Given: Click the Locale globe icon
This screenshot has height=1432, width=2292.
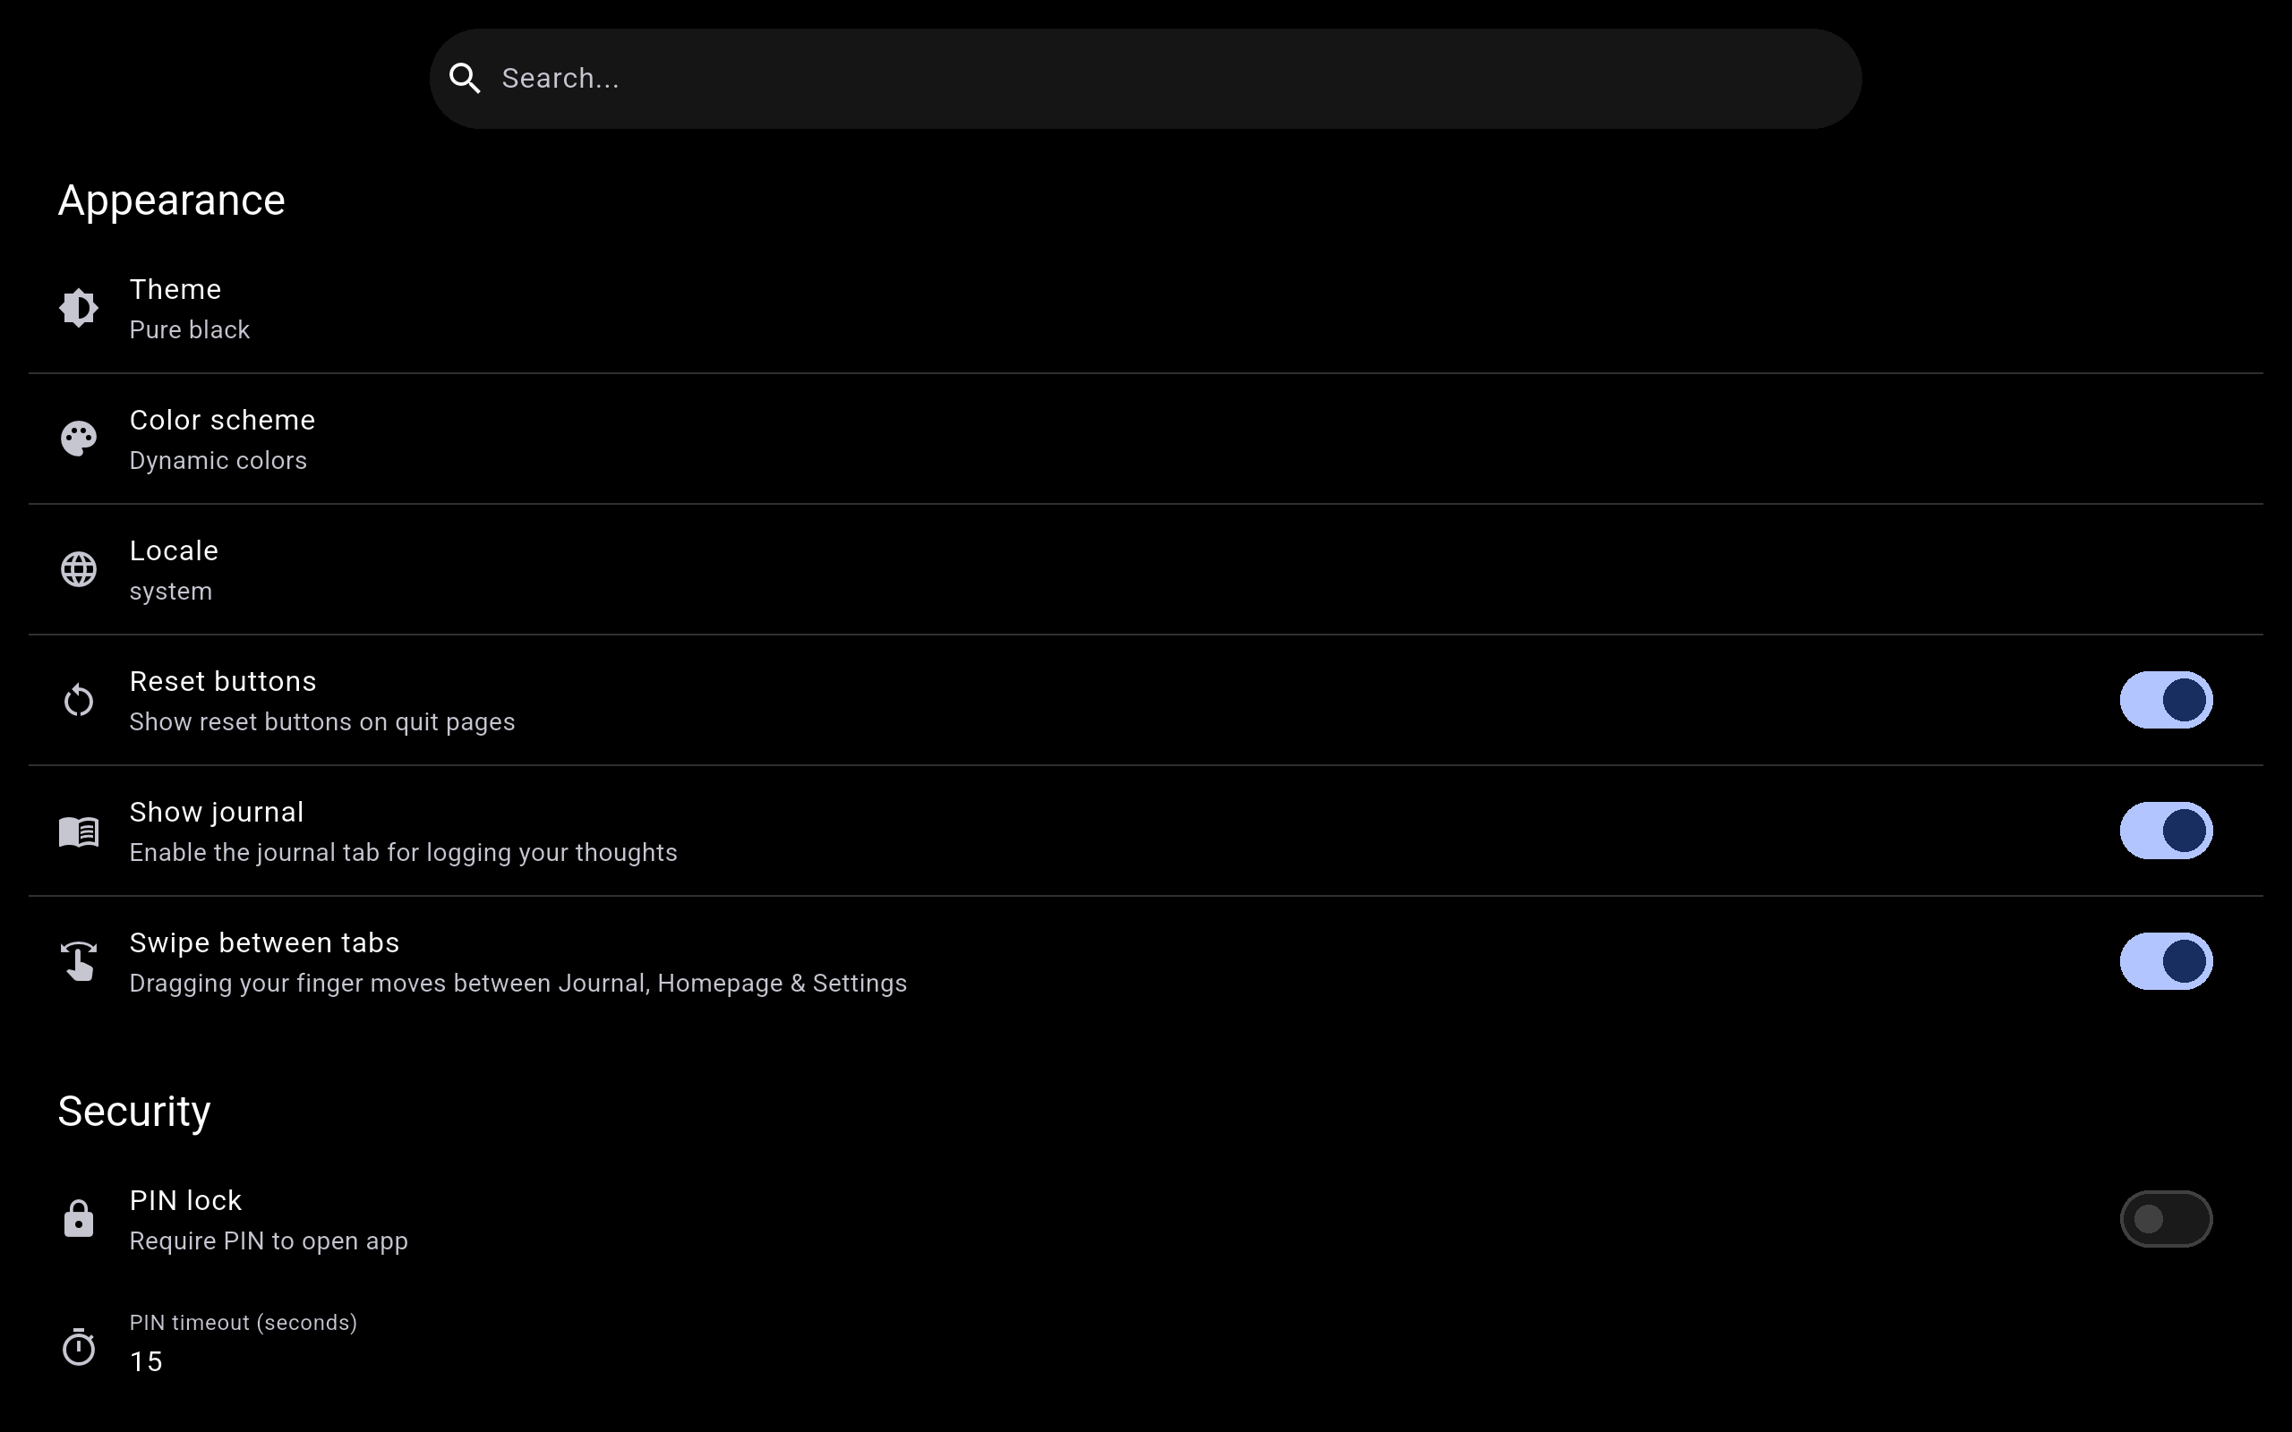Looking at the screenshot, I should coord(79,569).
